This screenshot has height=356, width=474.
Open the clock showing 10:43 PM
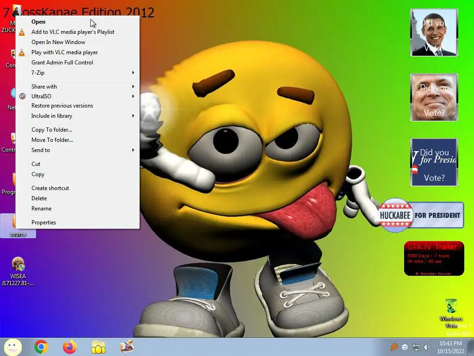coord(450,347)
